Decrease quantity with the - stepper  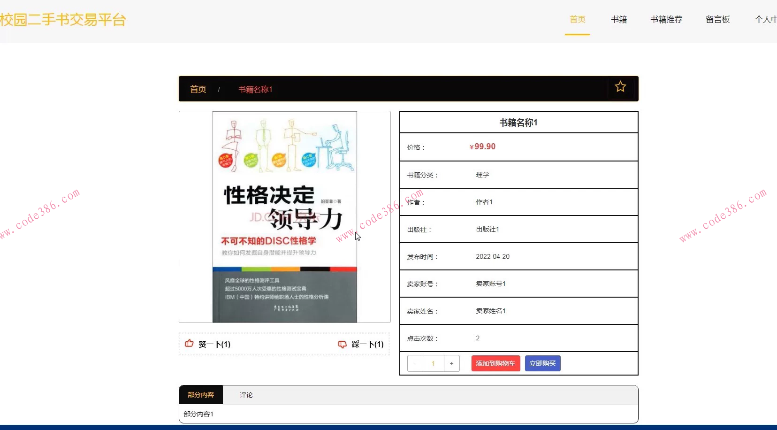pos(415,363)
